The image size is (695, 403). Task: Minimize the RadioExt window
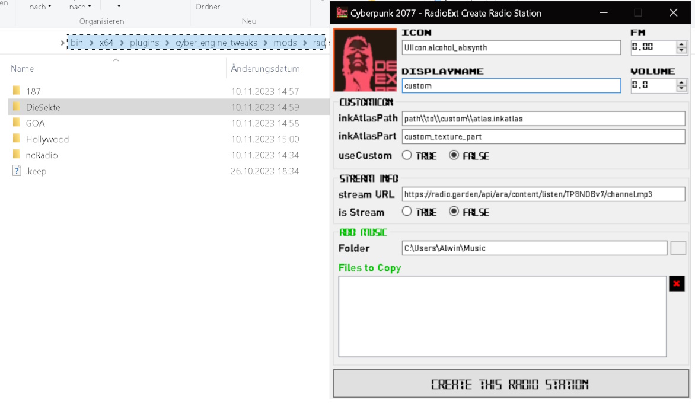coord(603,13)
